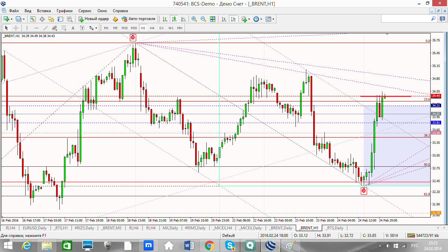Switch chart to line chart mode
This screenshot has height=252, width=448.
(183, 19)
